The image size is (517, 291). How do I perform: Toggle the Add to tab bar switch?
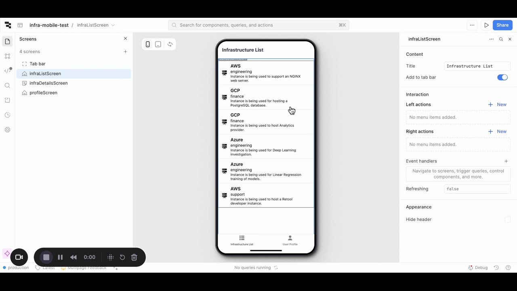(x=502, y=77)
